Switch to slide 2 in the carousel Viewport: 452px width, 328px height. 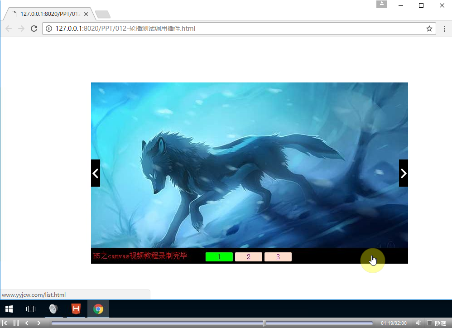249,257
